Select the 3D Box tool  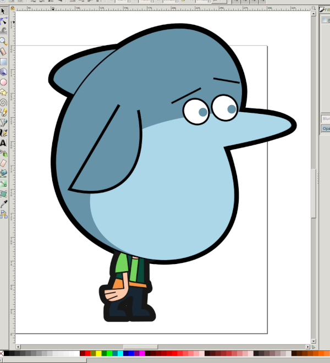pyautogui.click(x=3, y=71)
